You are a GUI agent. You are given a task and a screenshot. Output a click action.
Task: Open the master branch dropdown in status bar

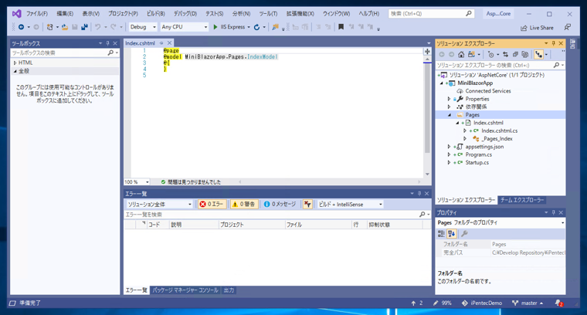(528, 303)
